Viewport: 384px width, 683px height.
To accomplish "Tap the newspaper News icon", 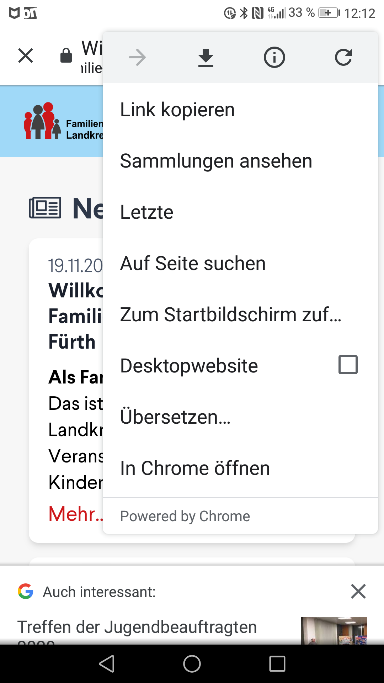I will (45, 208).
